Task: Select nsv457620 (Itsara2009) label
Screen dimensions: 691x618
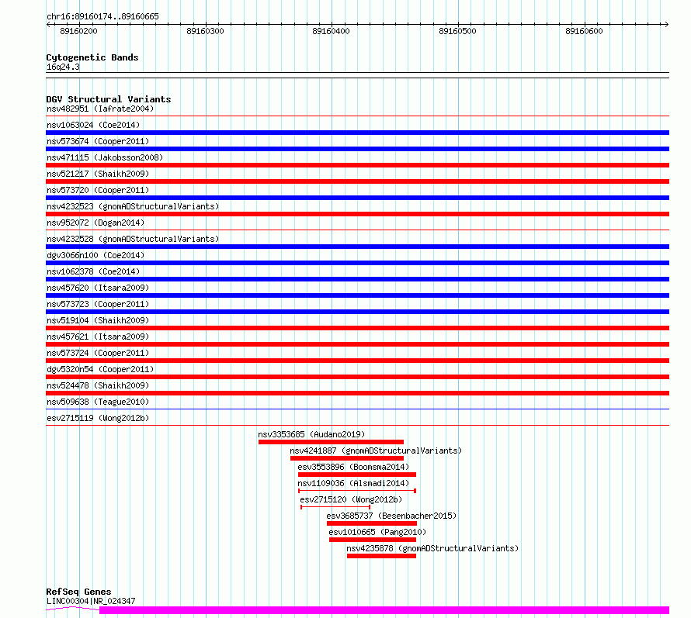Action: point(98,288)
